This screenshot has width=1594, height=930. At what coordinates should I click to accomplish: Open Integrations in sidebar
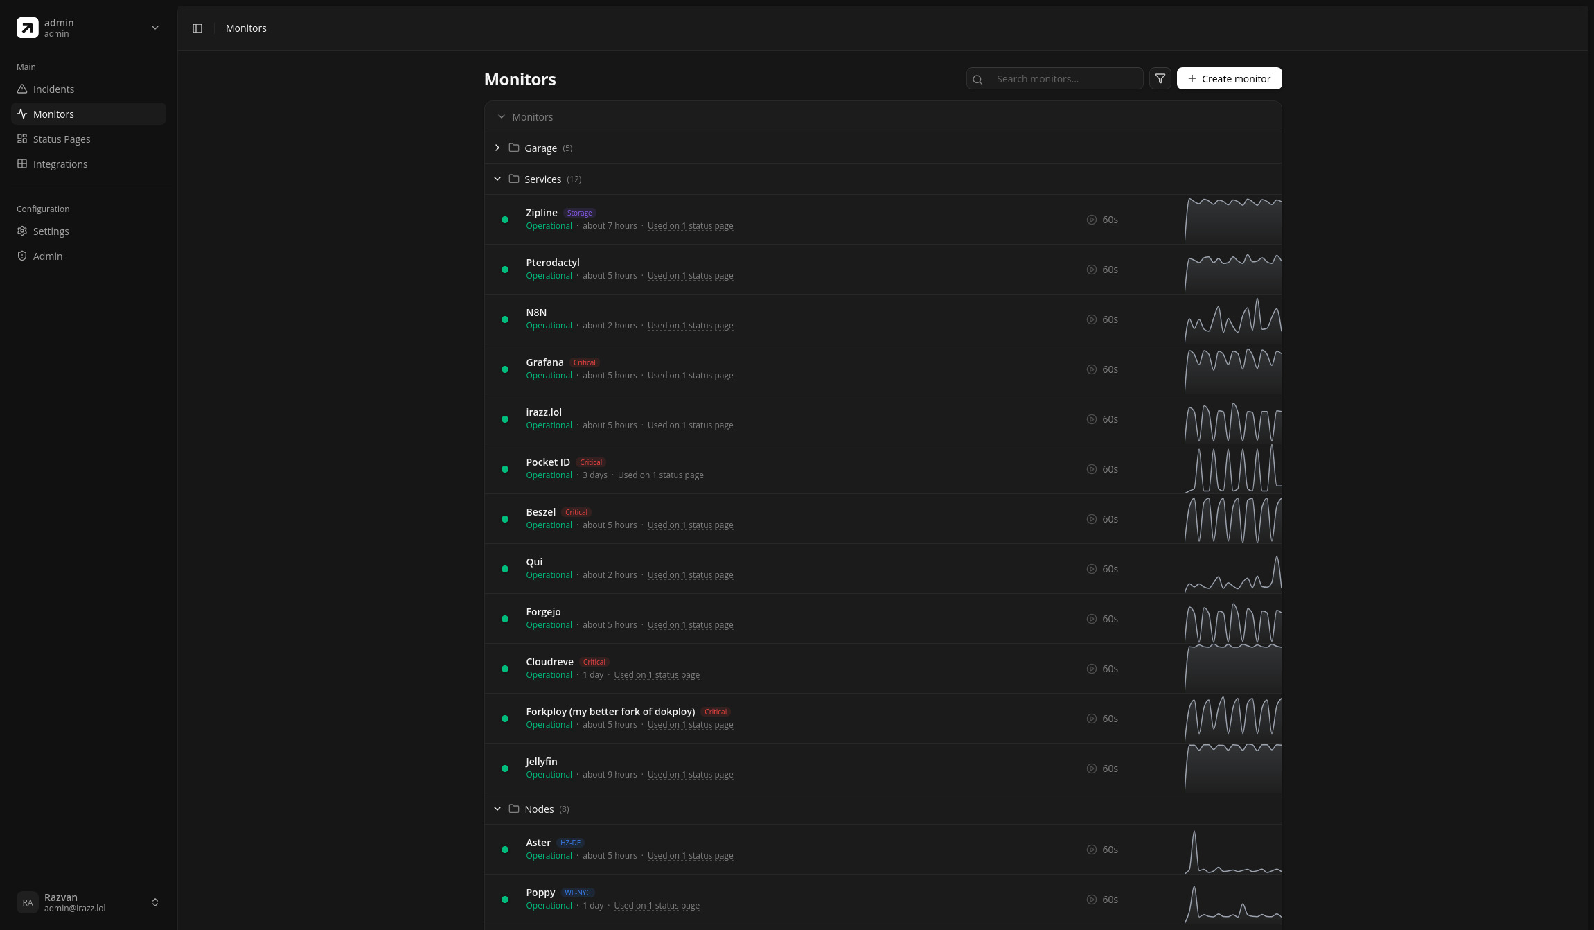(x=89, y=164)
